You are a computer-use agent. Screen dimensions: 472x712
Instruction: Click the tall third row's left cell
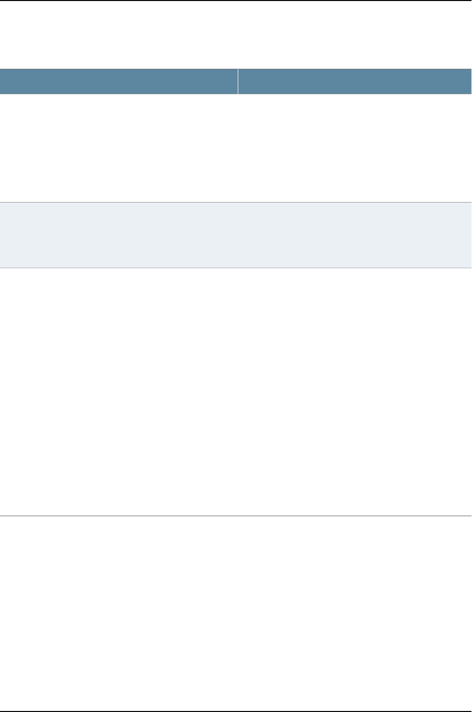pos(119,392)
